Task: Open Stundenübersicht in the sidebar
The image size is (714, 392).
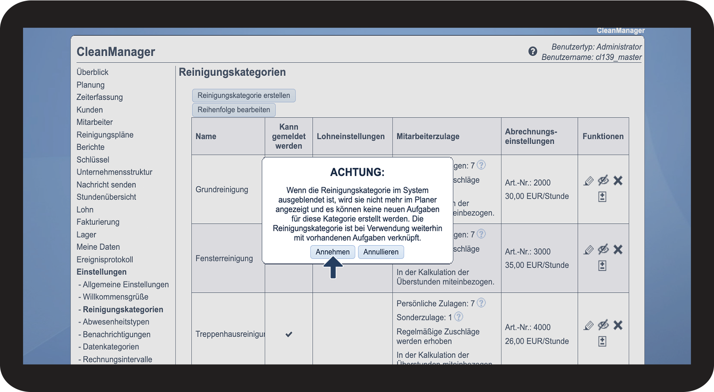Action: (x=106, y=197)
